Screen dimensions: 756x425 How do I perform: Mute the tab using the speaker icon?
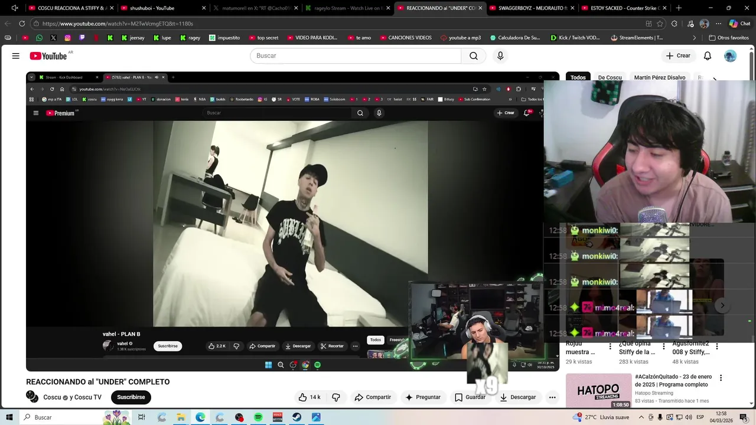click(x=15, y=8)
